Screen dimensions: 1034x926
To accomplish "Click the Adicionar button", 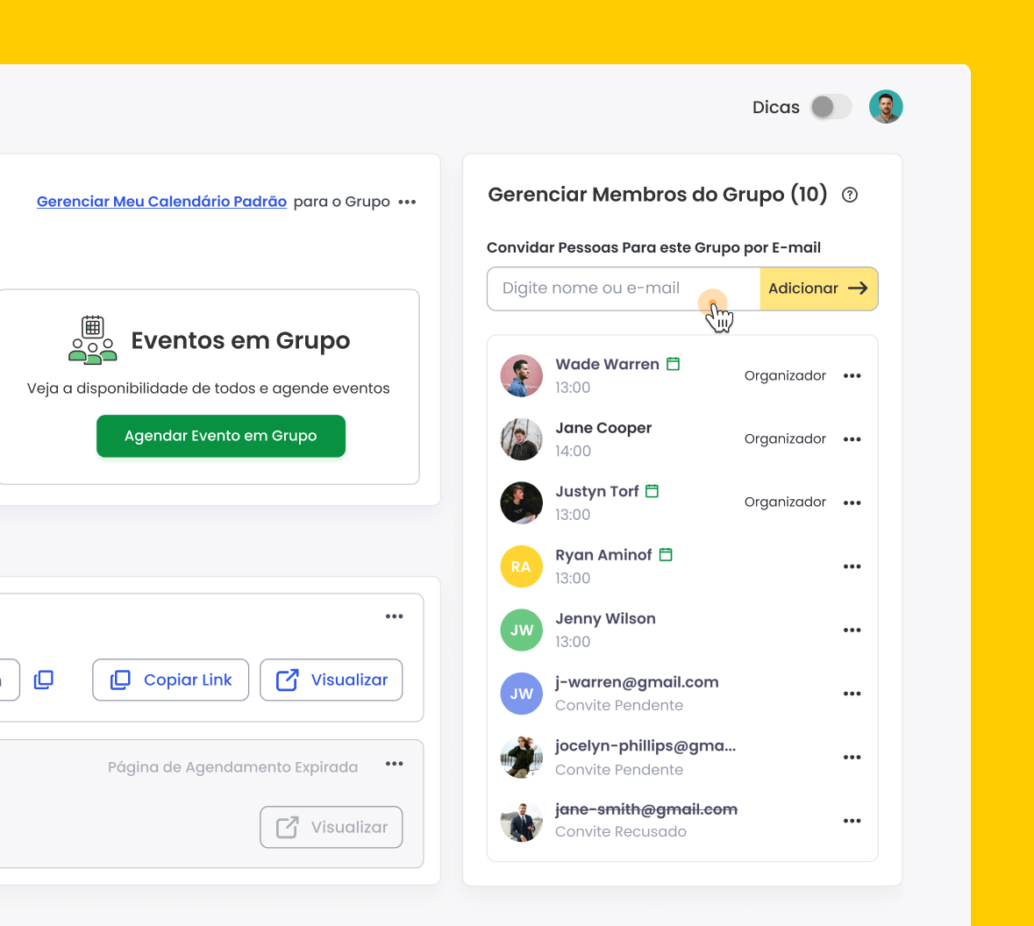I will click(818, 288).
